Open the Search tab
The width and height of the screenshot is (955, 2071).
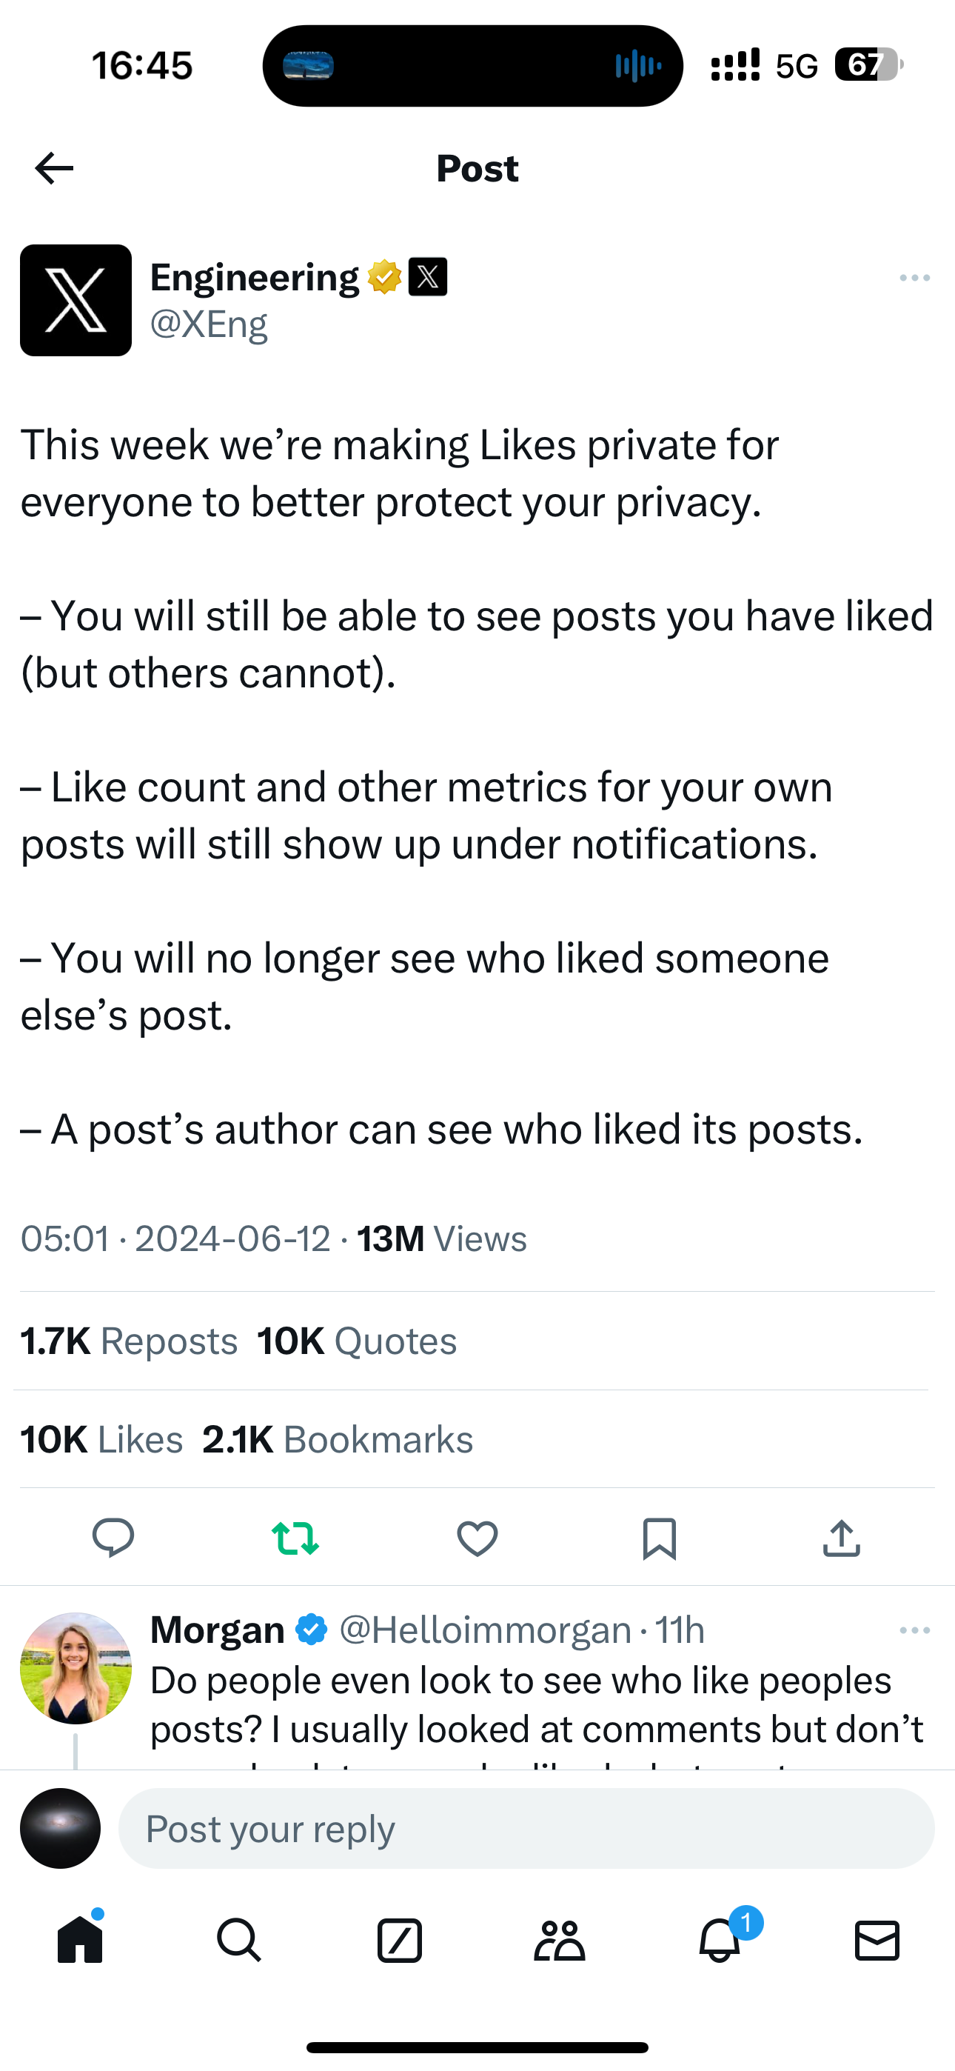point(238,1941)
